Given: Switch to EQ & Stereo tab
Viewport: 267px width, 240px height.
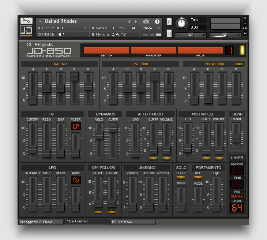Looking at the screenshot, I should (x=133, y=222).
